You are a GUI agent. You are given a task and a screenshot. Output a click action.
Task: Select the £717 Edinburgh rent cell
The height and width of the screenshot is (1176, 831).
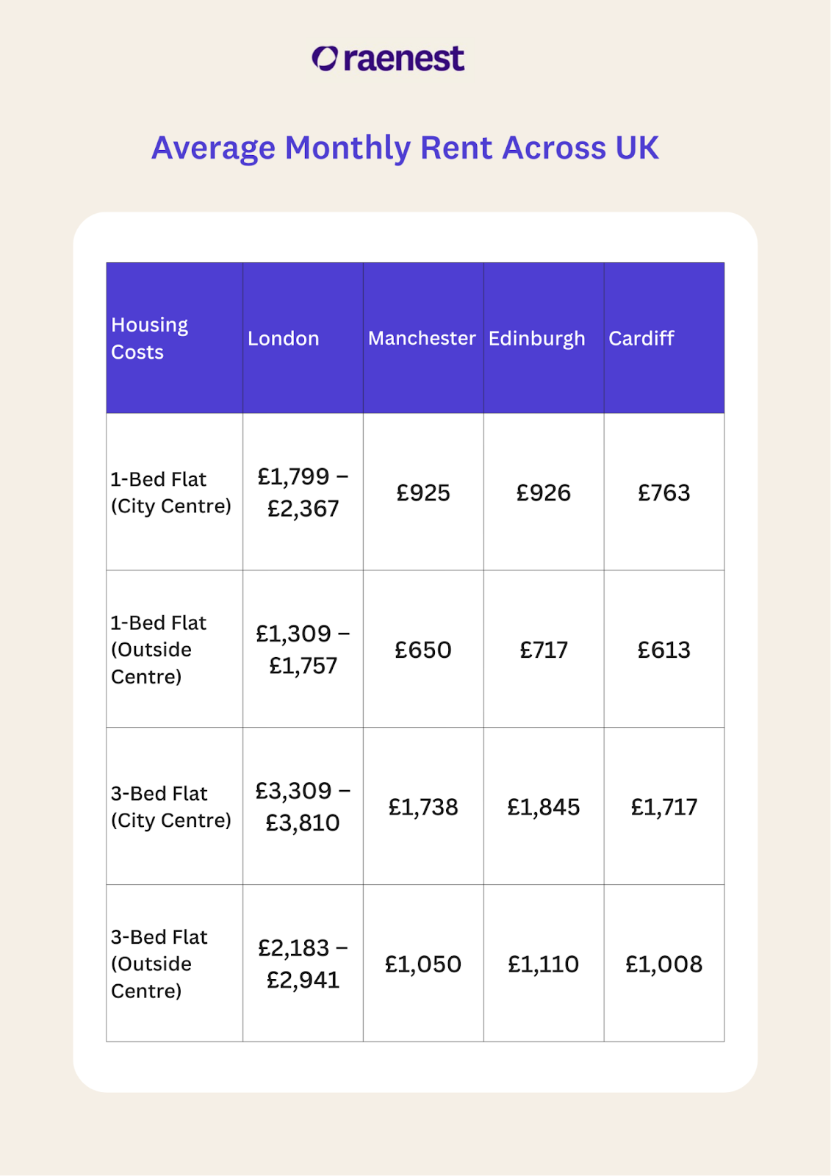[x=544, y=650]
